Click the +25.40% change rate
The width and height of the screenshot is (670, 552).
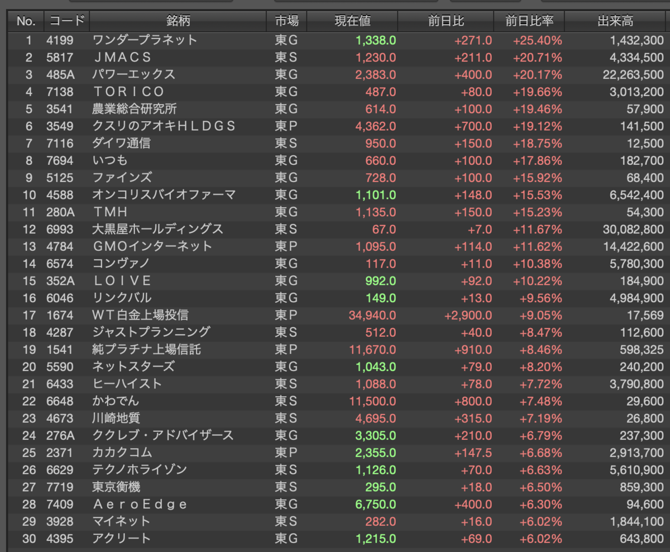coord(537,40)
